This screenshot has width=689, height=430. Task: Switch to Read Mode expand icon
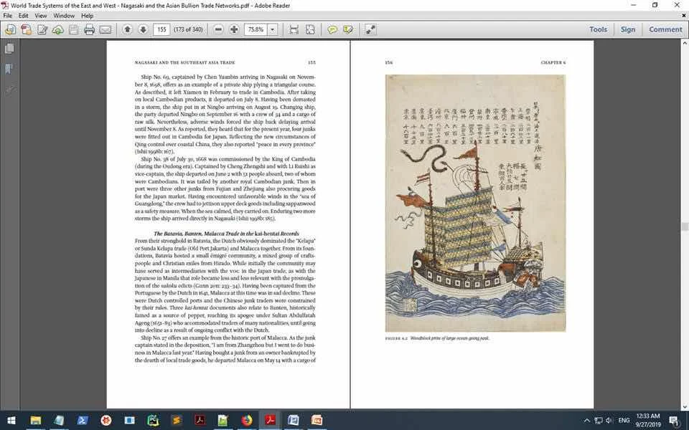pos(371,29)
